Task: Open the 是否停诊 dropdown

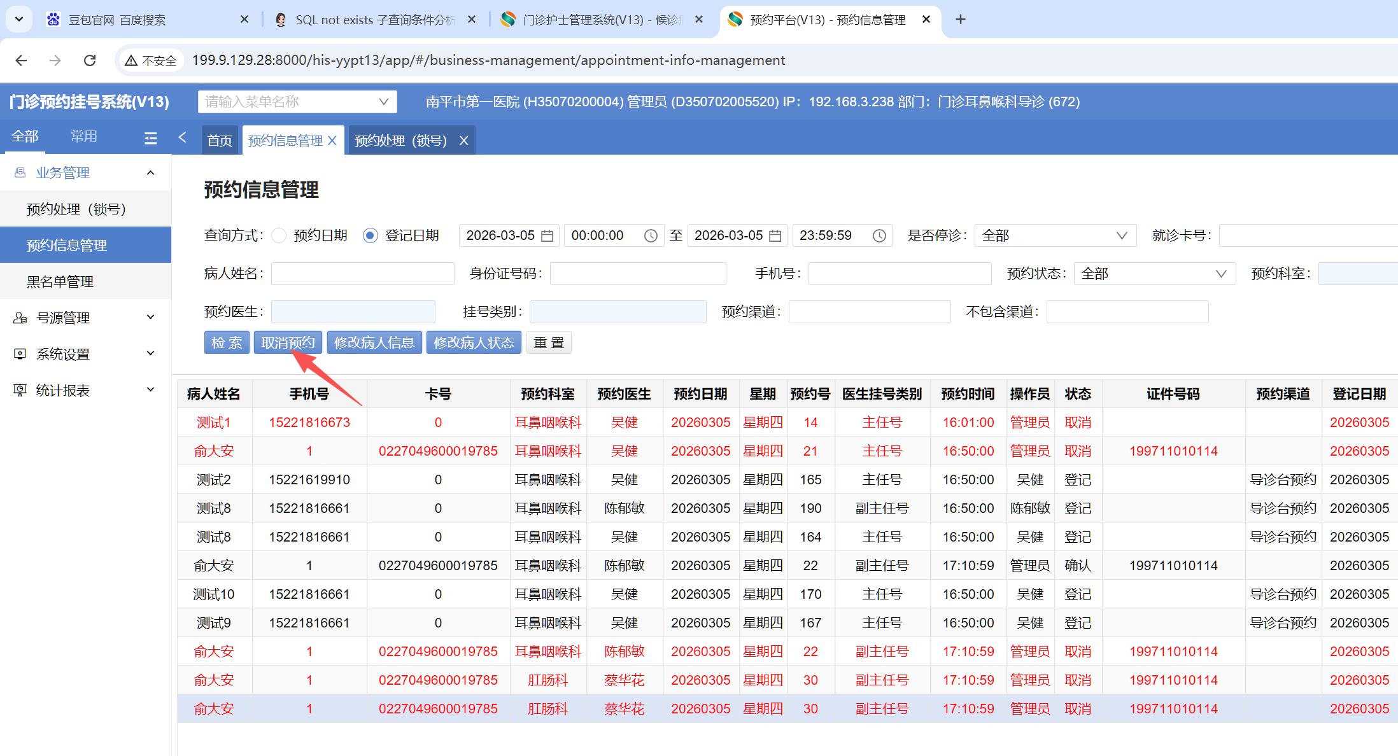Action: (x=1054, y=236)
